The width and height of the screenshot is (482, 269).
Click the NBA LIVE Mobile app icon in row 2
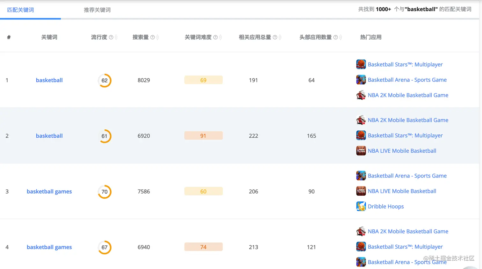coord(361,150)
